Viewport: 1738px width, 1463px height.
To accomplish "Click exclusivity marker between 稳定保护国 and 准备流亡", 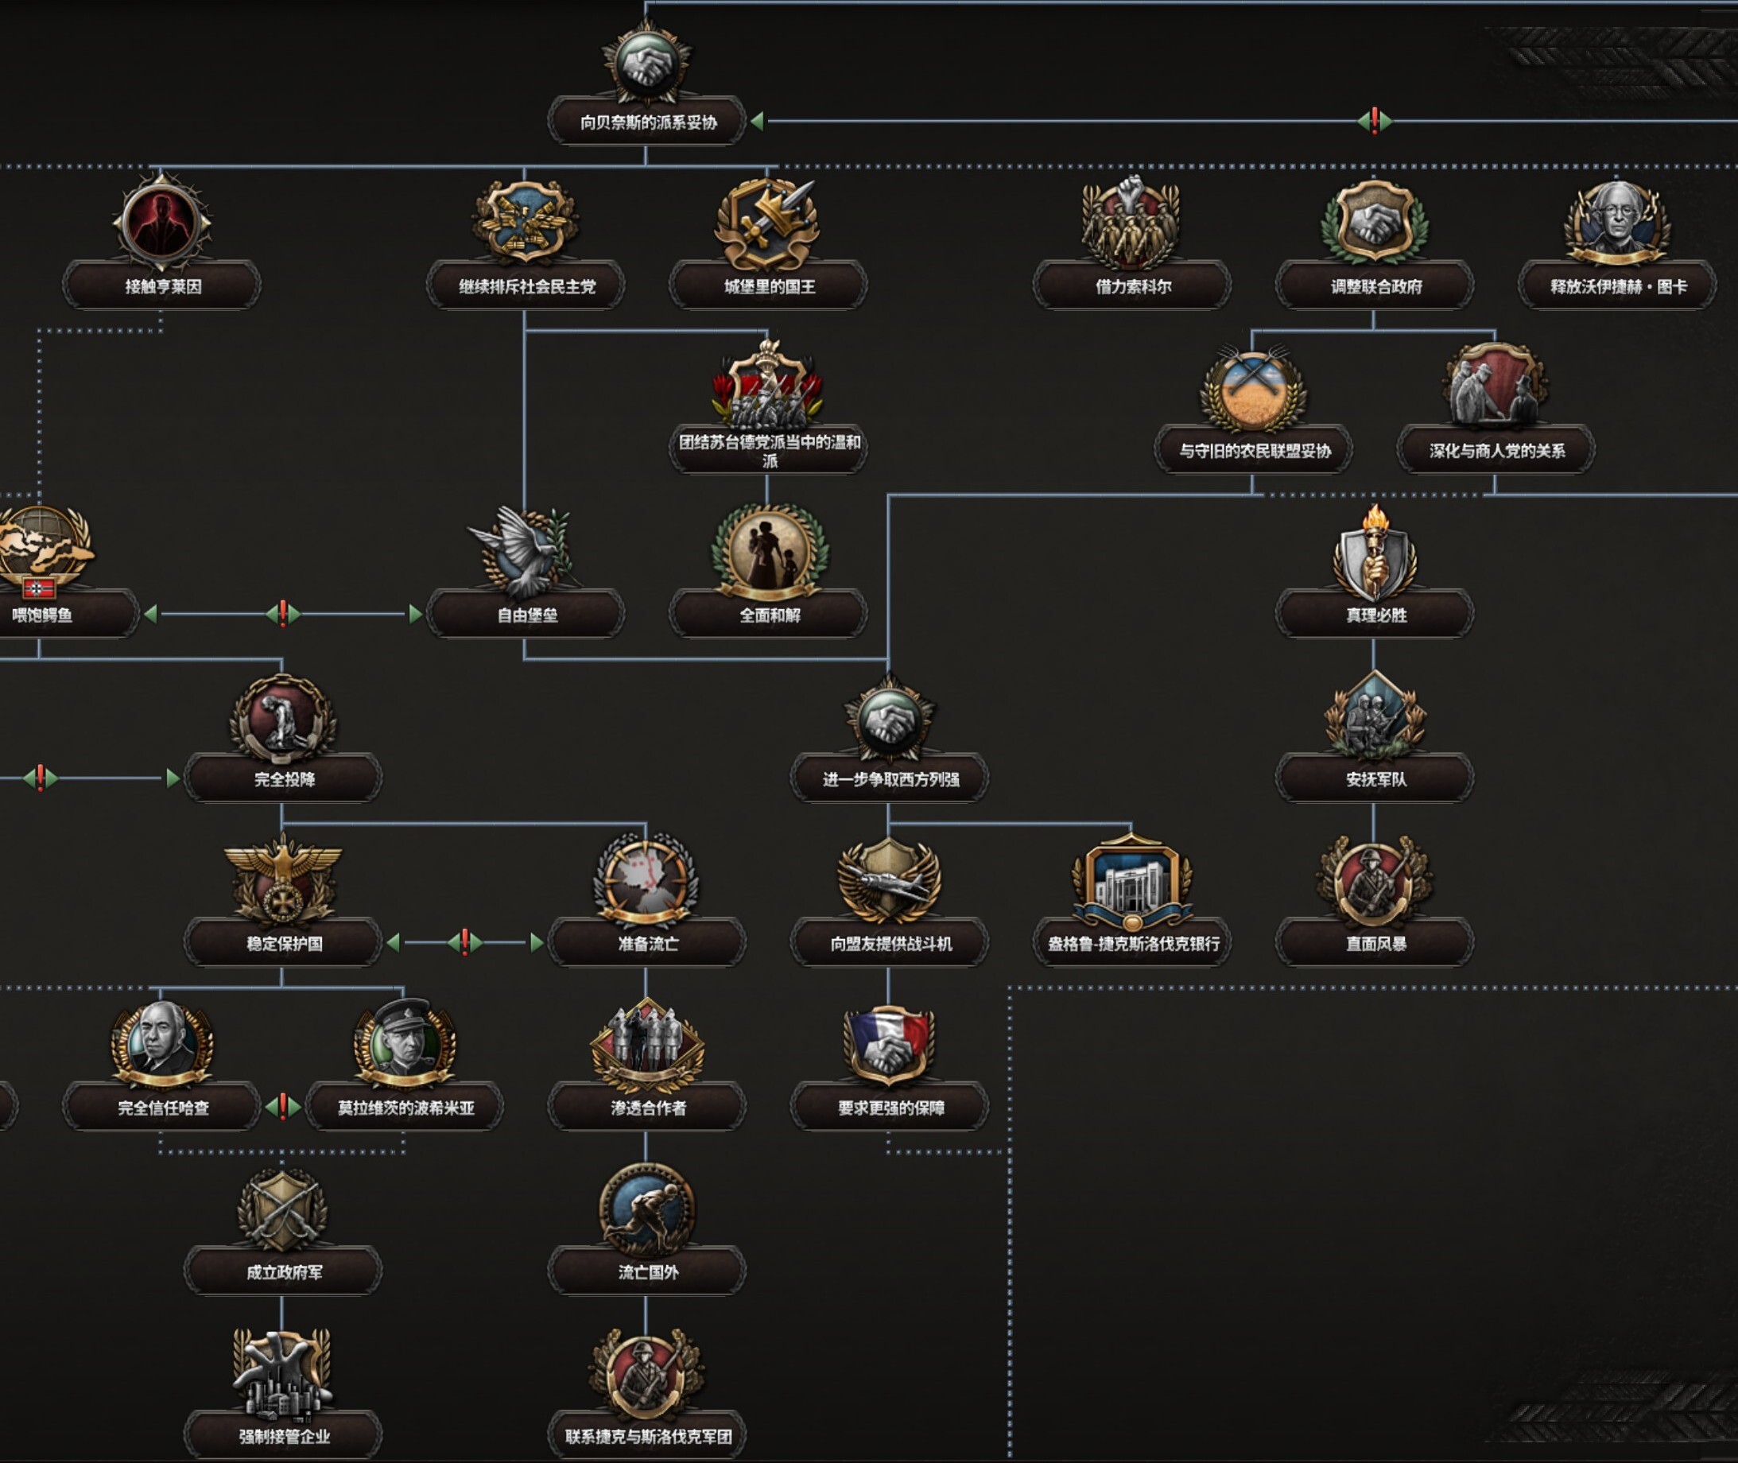I will click(x=465, y=942).
